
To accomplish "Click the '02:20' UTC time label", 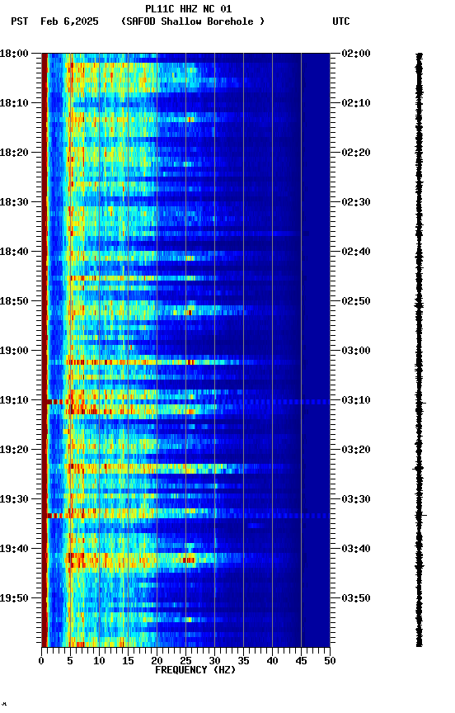I will click(356, 153).
